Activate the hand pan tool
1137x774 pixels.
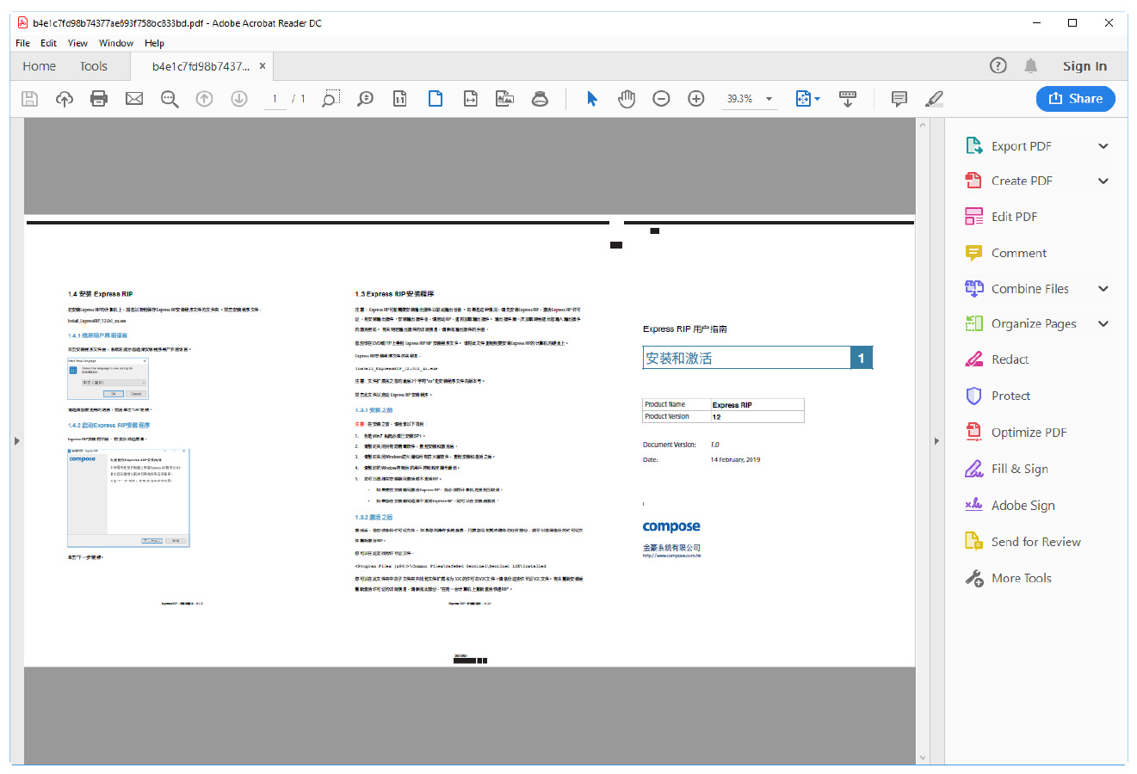click(x=627, y=99)
